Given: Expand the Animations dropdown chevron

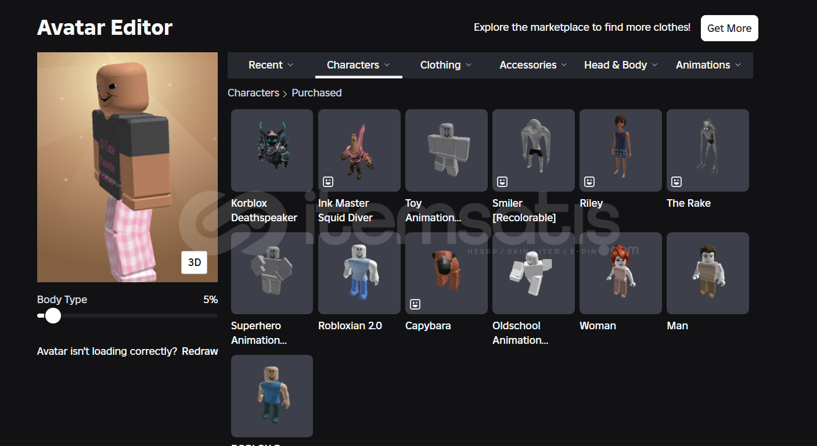Looking at the screenshot, I should click(738, 65).
